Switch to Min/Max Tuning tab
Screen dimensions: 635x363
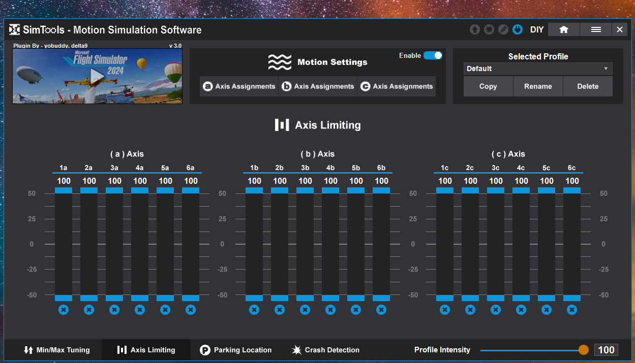(x=56, y=350)
